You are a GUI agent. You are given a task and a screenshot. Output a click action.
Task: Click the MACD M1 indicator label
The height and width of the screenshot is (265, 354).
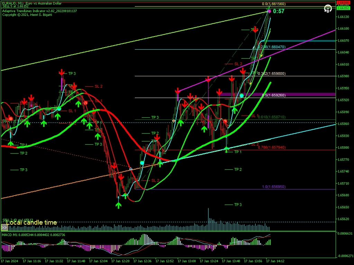9,235
